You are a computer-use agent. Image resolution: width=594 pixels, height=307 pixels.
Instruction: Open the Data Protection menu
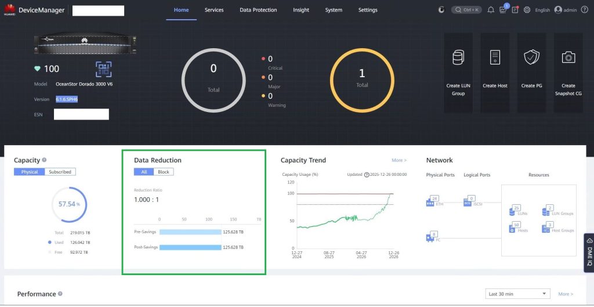[258, 10]
